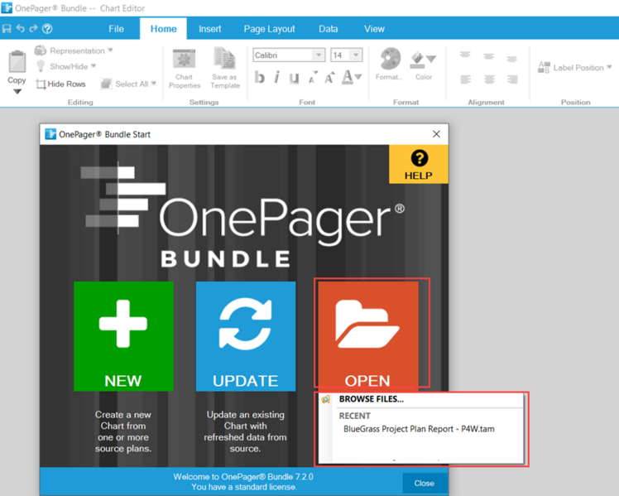Click the top-left alignment icon
This screenshot has width=619, height=496.
click(x=465, y=55)
